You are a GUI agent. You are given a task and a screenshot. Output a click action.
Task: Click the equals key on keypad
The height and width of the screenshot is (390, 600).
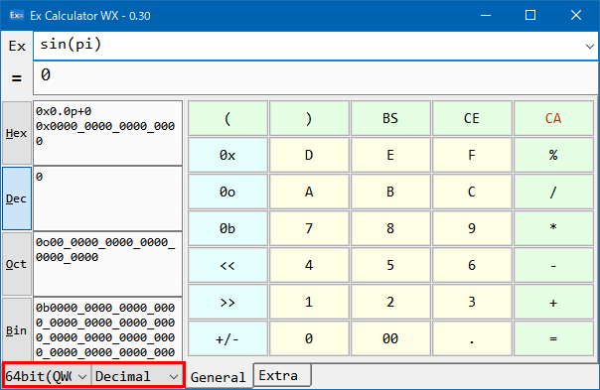point(553,338)
